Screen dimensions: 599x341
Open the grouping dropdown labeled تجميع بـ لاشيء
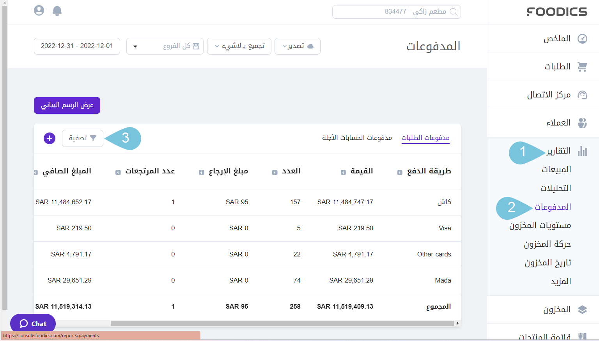pyautogui.click(x=239, y=46)
